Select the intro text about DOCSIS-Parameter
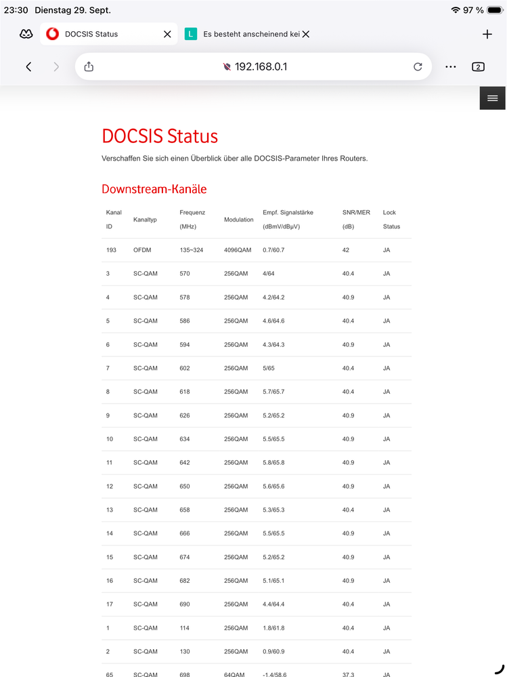507x677 pixels. [x=234, y=159]
